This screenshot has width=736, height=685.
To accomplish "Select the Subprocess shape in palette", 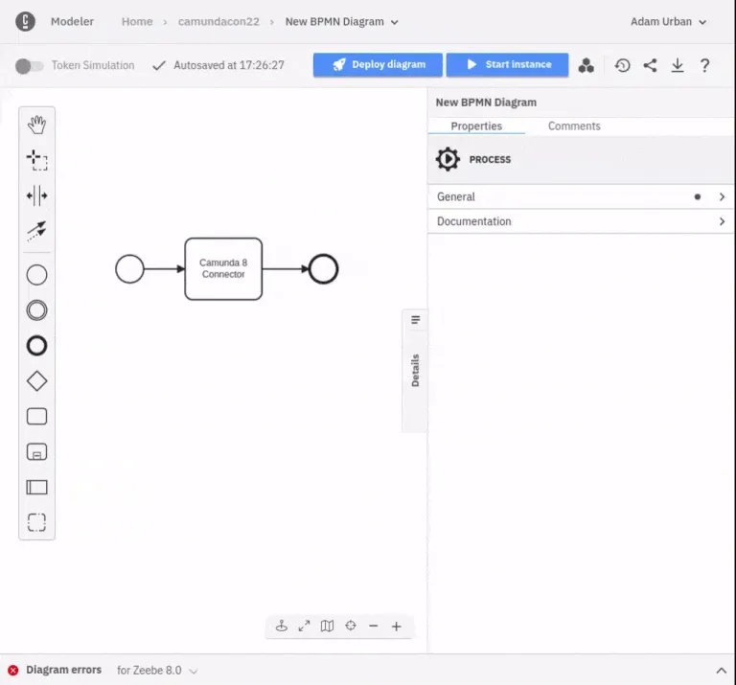I will click(36, 452).
